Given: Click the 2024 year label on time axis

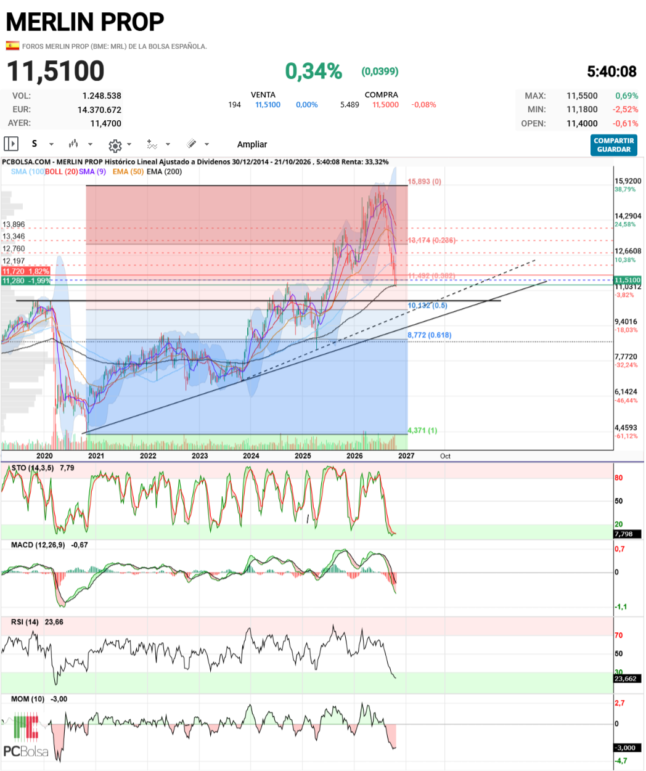Looking at the screenshot, I should pos(251,456).
